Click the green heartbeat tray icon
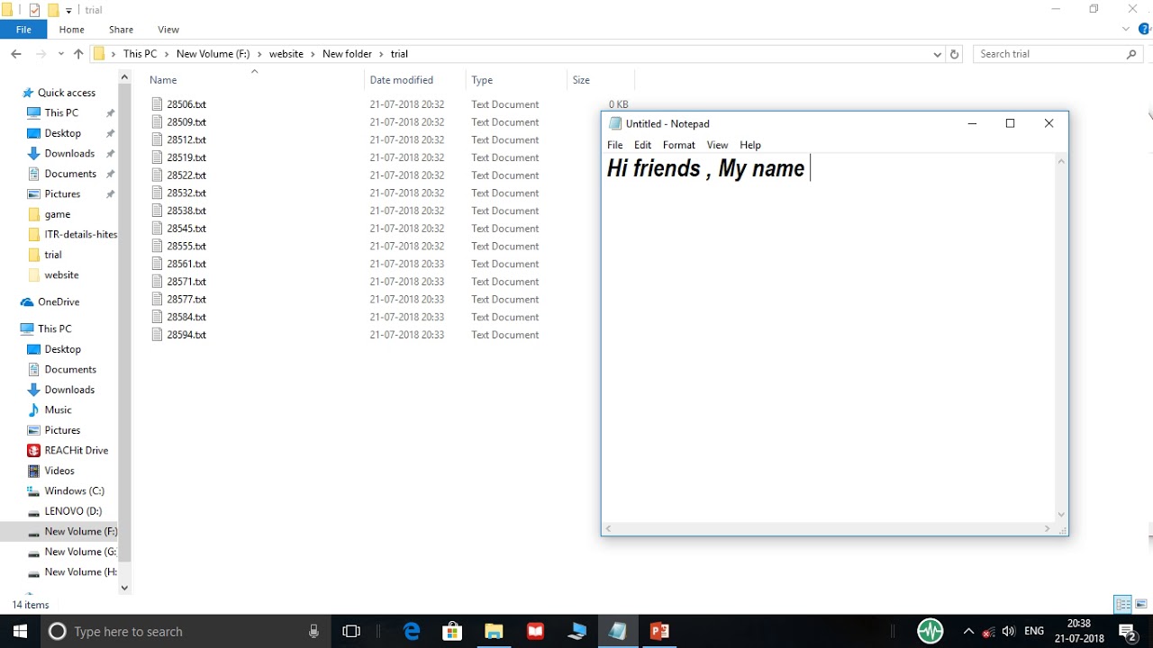Viewport: 1153px width, 648px height. point(931,631)
